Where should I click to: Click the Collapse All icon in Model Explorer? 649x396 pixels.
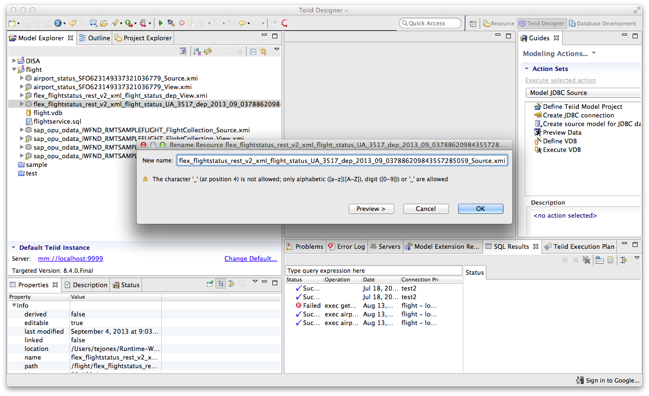(253, 51)
